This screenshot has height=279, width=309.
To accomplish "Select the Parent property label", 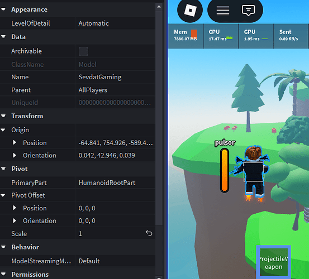I will pos(21,90).
